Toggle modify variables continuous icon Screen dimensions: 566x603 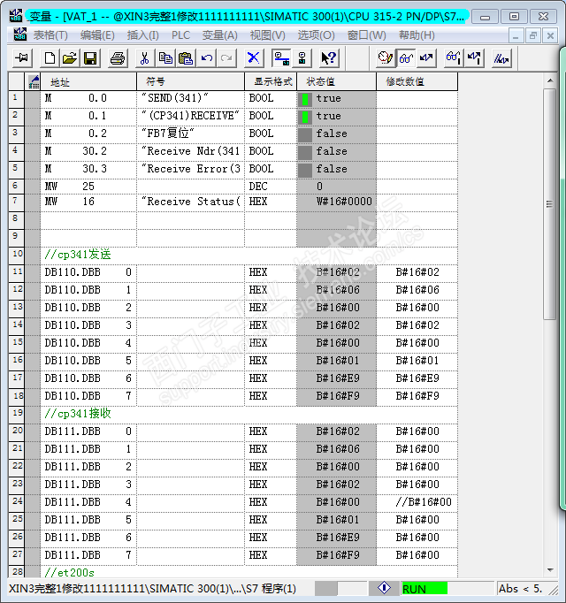click(x=426, y=58)
